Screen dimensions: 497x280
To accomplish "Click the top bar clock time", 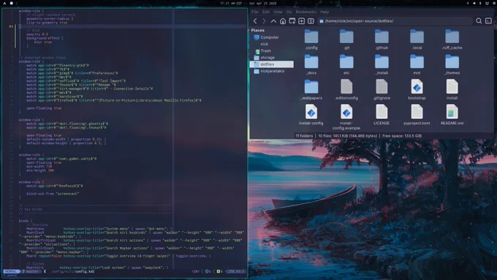I will (x=231, y=3).
